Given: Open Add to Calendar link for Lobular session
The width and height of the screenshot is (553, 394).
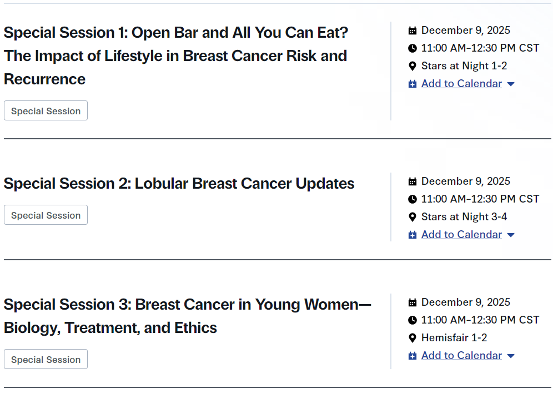Looking at the screenshot, I should click(461, 235).
